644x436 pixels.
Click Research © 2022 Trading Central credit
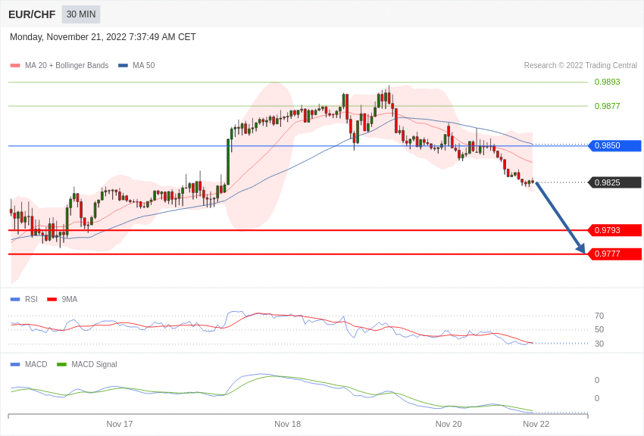pos(580,65)
